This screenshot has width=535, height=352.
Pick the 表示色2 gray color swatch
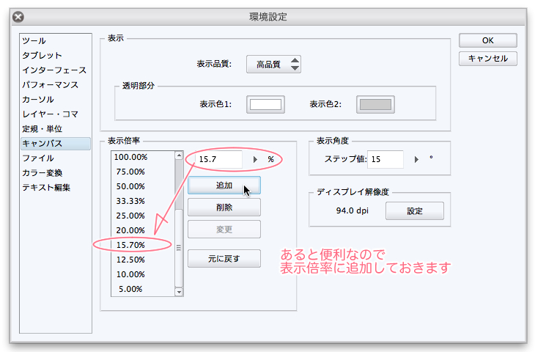click(x=375, y=104)
